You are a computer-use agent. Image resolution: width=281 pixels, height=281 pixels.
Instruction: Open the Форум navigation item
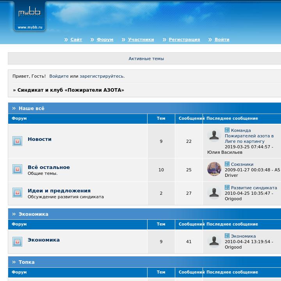(x=105, y=39)
